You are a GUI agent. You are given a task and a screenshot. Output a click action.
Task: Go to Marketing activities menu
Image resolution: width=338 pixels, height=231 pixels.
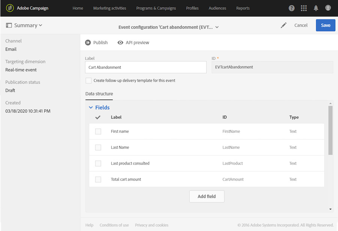pyautogui.click(x=110, y=8)
